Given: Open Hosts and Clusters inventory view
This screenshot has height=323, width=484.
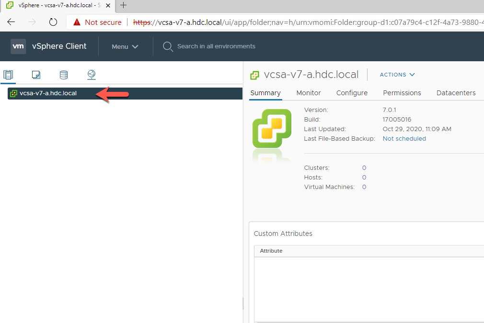Looking at the screenshot, I should (8, 75).
